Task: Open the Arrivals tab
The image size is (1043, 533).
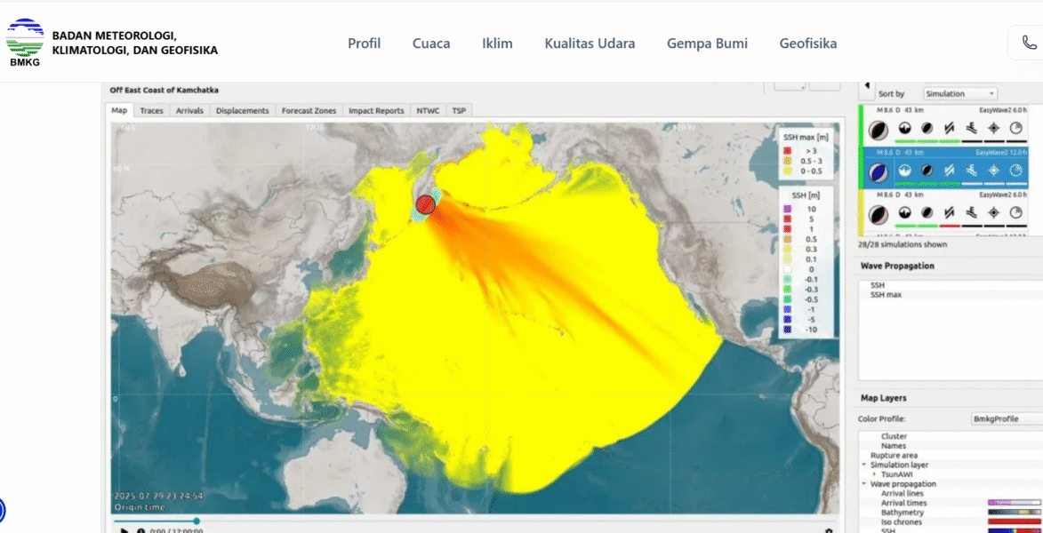Action: pyautogui.click(x=189, y=110)
